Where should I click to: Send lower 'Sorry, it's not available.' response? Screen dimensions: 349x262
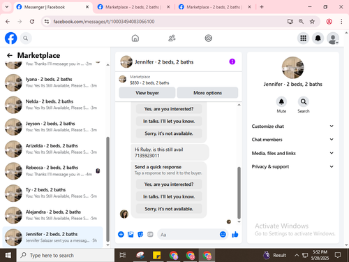(x=169, y=209)
